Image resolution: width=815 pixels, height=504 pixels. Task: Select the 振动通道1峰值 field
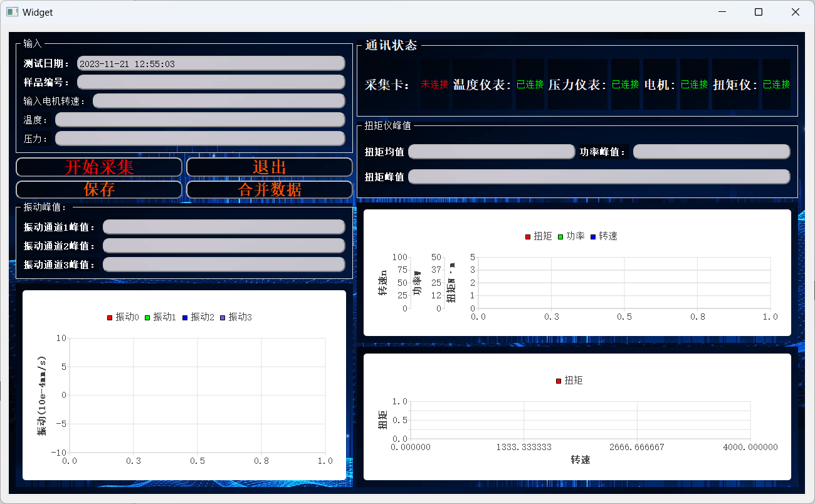coord(224,227)
